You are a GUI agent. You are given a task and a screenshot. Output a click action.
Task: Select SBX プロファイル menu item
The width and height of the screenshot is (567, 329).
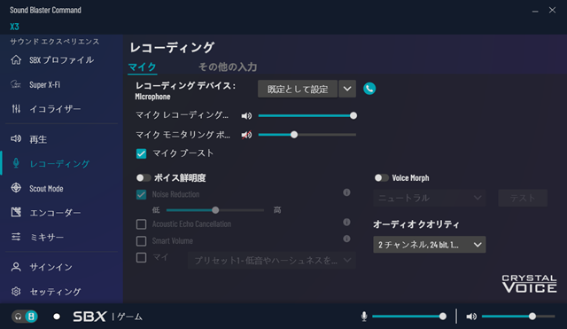pyautogui.click(x=61, y=59)
